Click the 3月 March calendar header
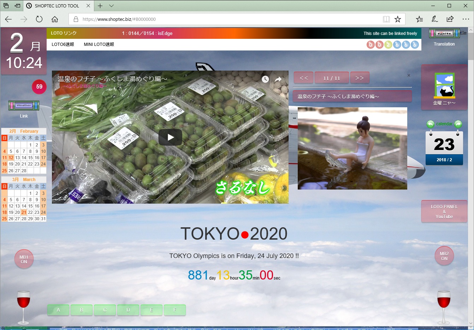Image resolution: width=474 pixels, height=330 pixels. pyautogui.click(x=24, y=180)
